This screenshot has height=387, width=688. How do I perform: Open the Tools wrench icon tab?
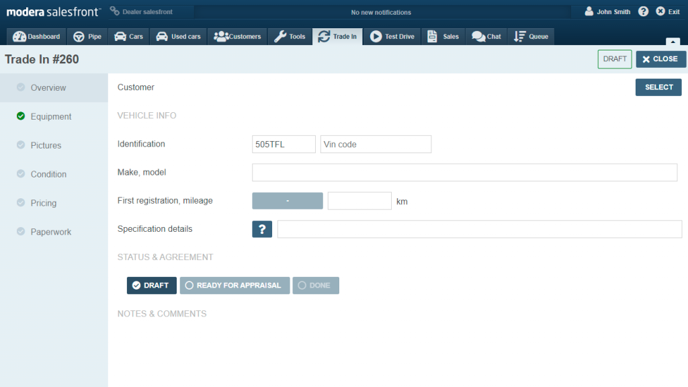point(280,37)
